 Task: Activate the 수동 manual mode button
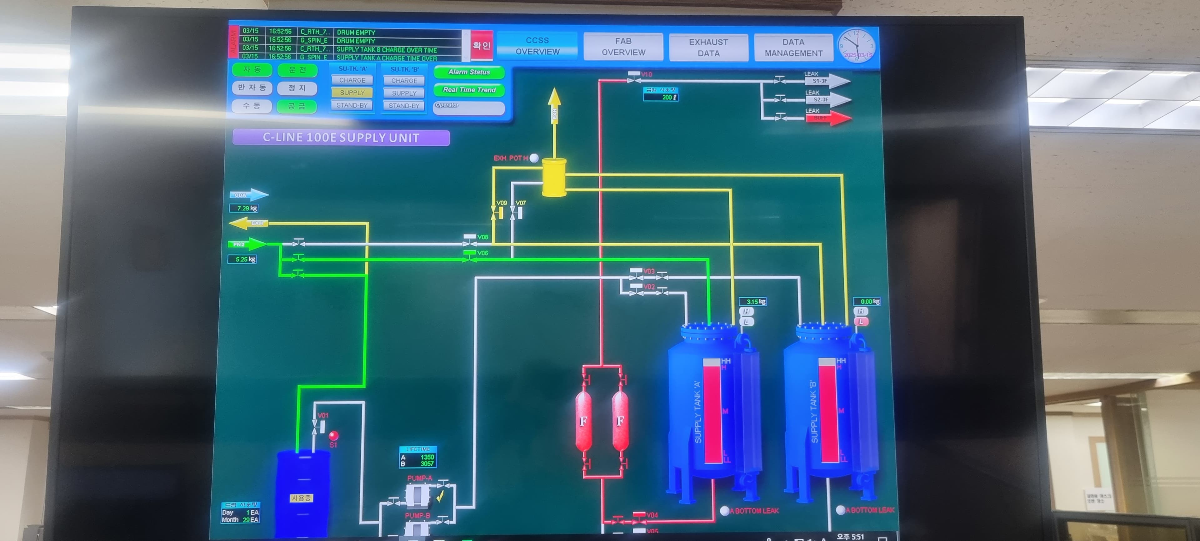[x=252, y=106]
